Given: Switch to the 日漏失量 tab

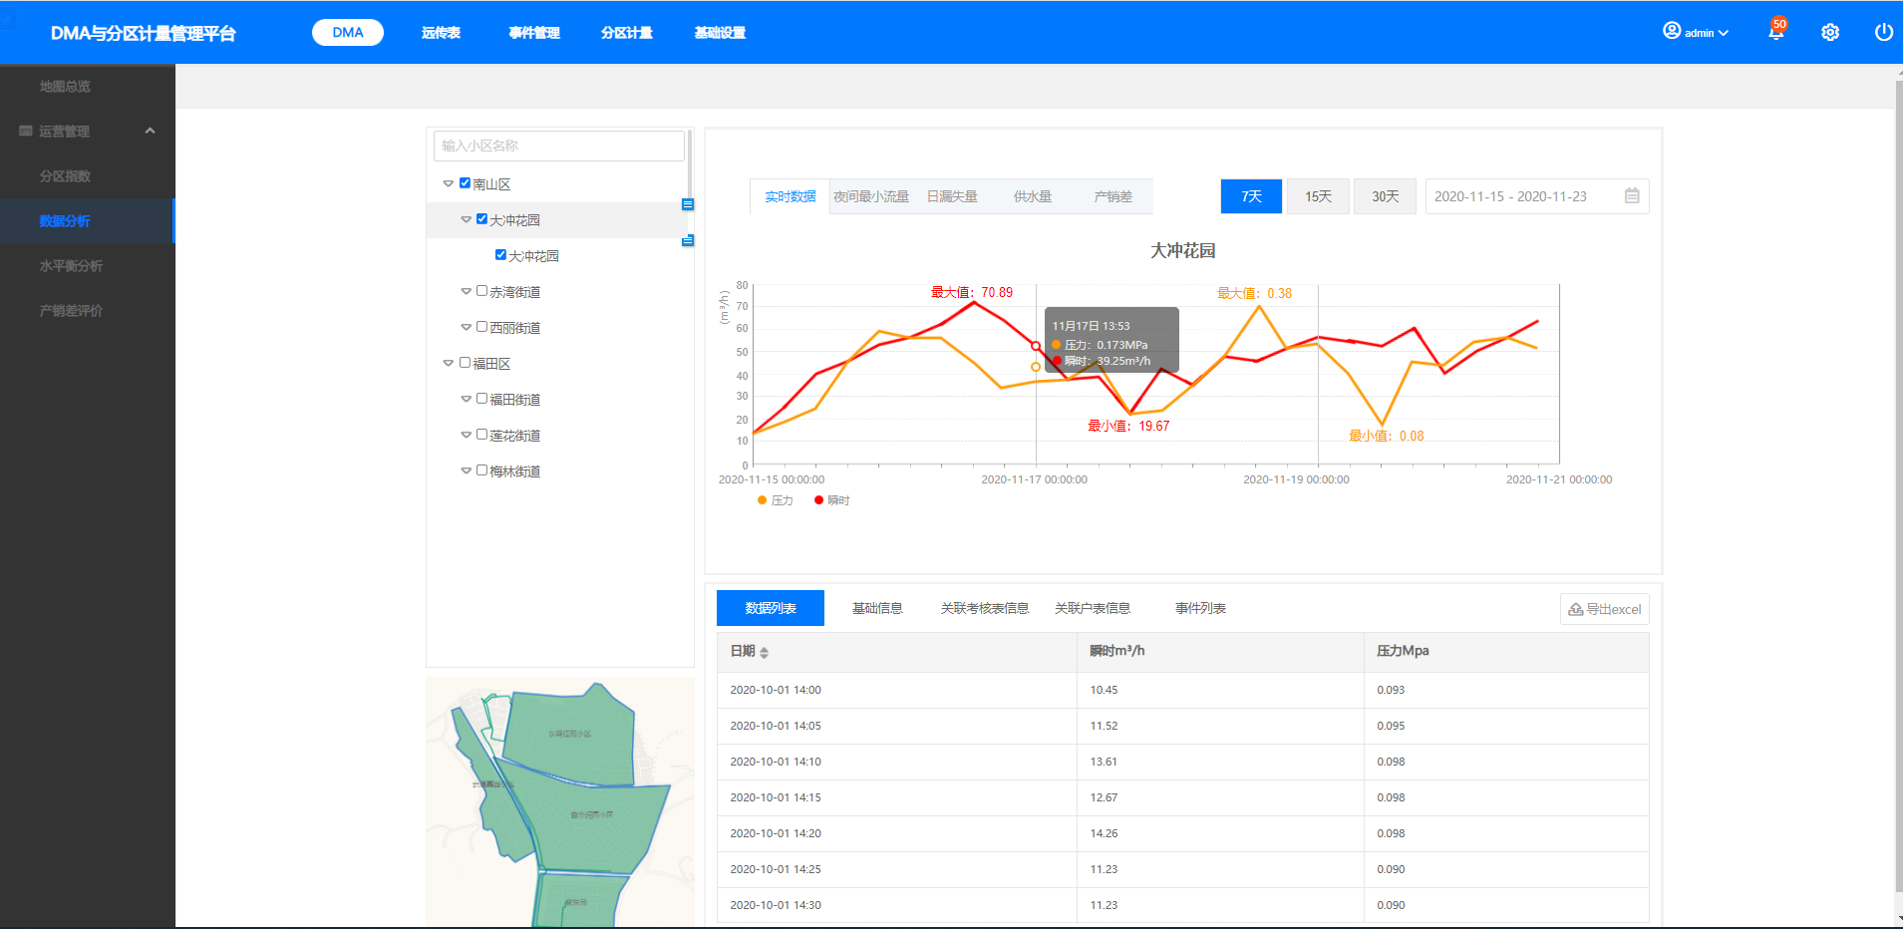Looking at the screenshot, I should point(952,196).
